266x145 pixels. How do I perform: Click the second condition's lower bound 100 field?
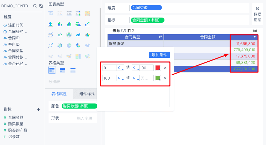(x=110, y=78)
